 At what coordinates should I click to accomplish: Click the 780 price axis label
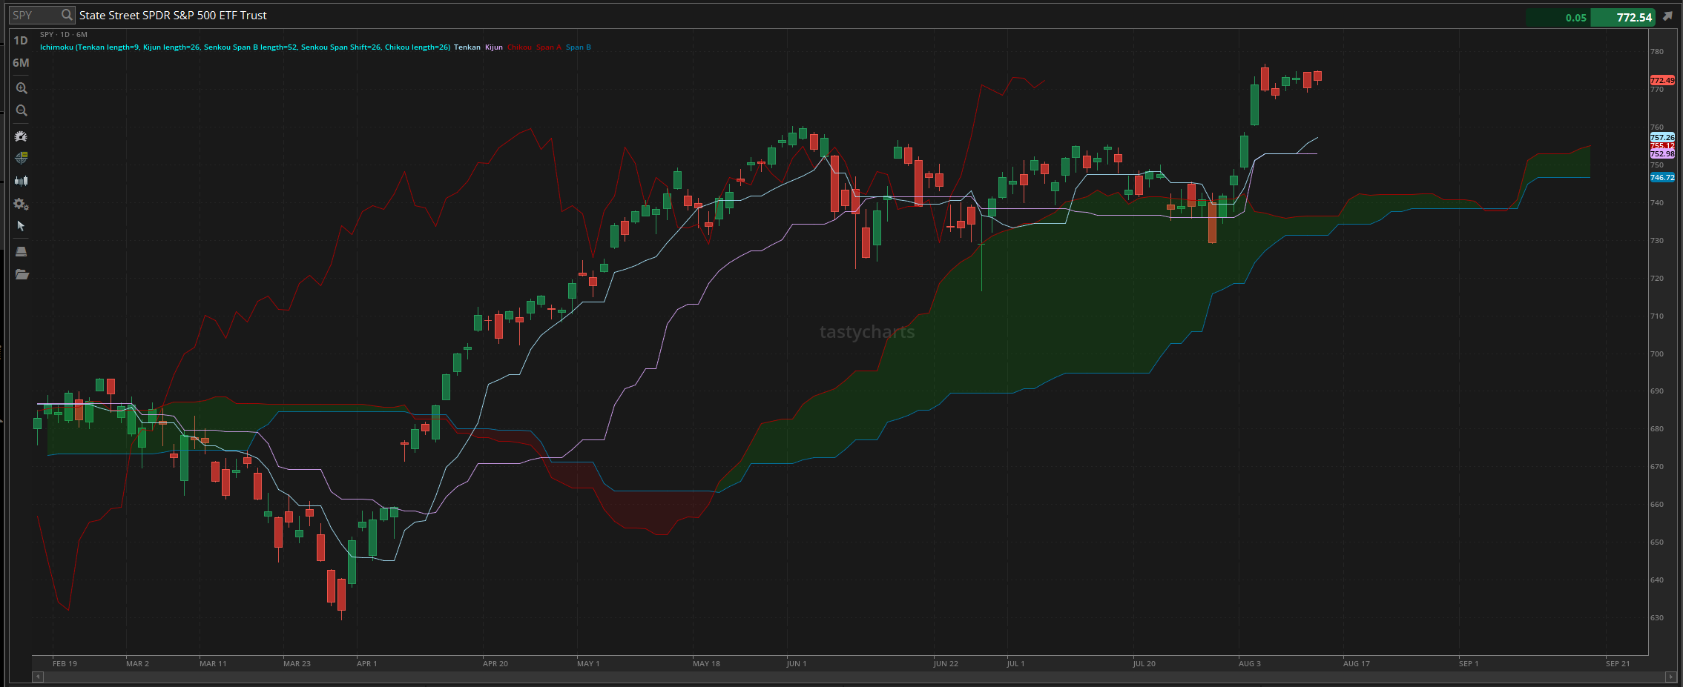click(x=1656, y=52)
